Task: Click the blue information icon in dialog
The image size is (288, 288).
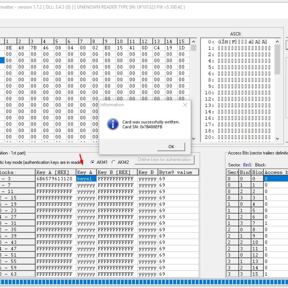Action: (x=113, y=124)
